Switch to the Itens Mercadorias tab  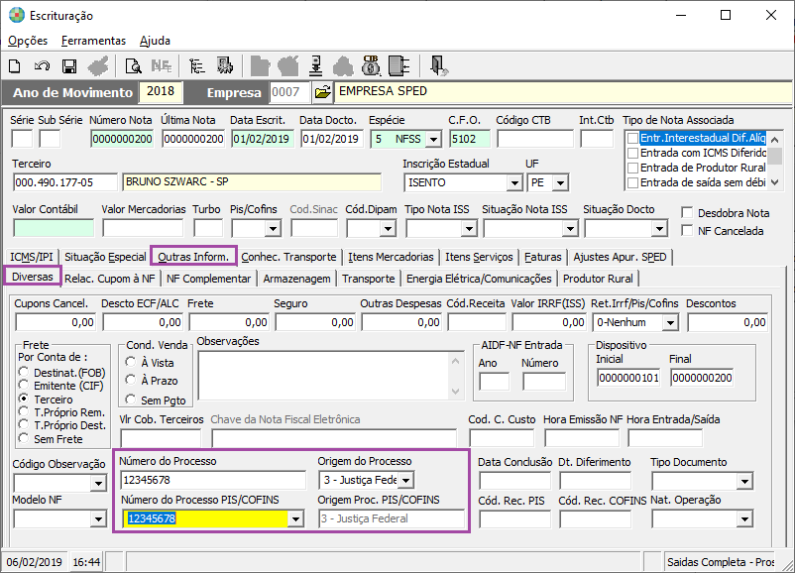tap(391, 257)
